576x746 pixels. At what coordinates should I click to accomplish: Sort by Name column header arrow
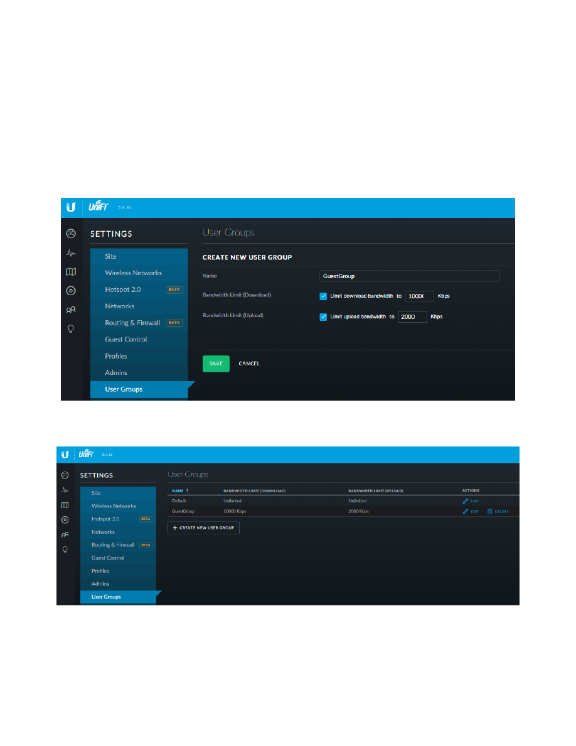(187, 490)
